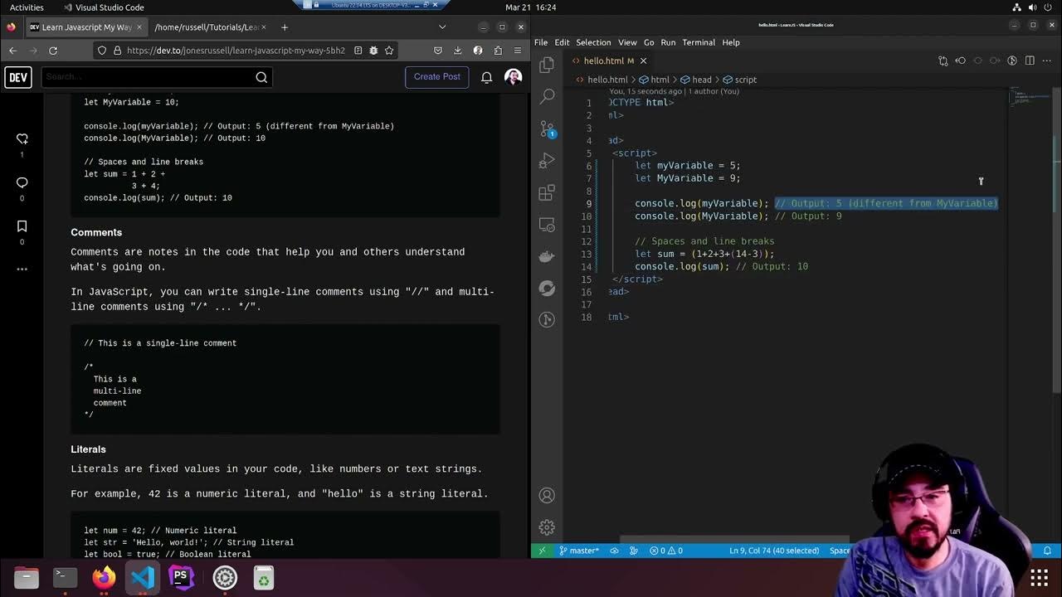Viewport: 1062px width, 597px height.
Task: Click the Save to Pocket icon
Action: click(x=438, y=51)
